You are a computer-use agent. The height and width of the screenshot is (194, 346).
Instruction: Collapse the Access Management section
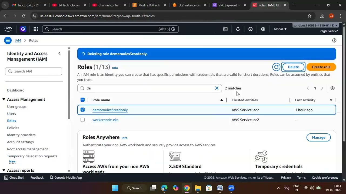(x=4, y=99)
